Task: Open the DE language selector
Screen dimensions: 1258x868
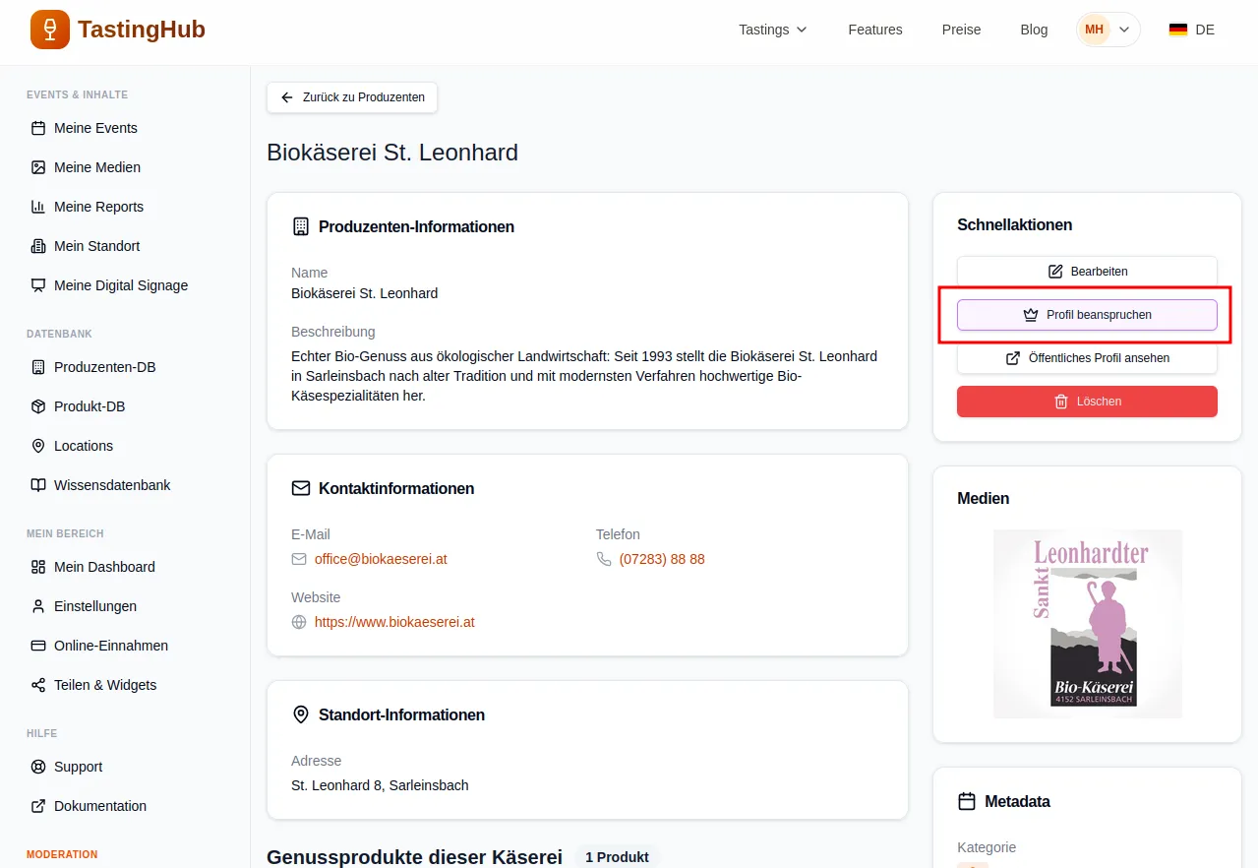Action: point(1191,30)
